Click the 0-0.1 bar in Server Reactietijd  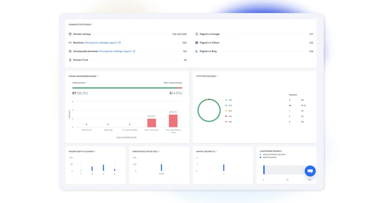161,167
